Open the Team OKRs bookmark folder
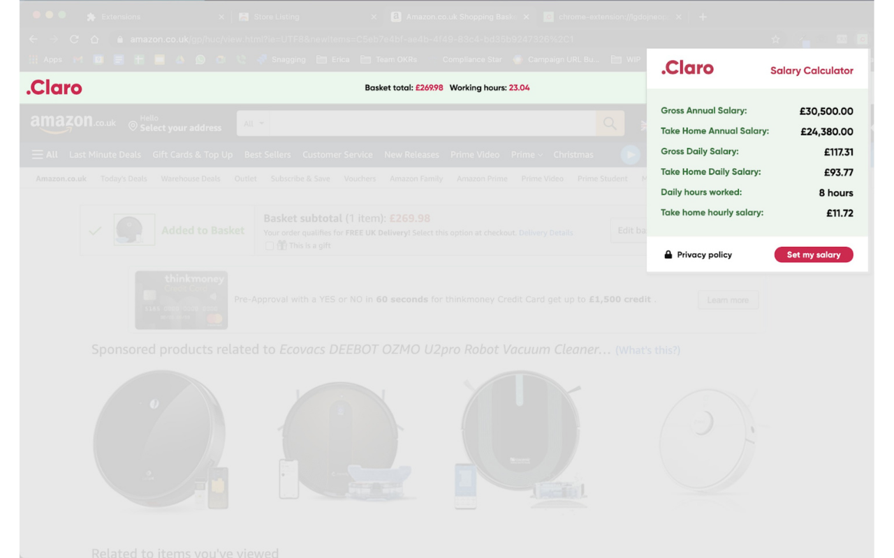This screenshot has height=558, width=894. pos(388,60)
